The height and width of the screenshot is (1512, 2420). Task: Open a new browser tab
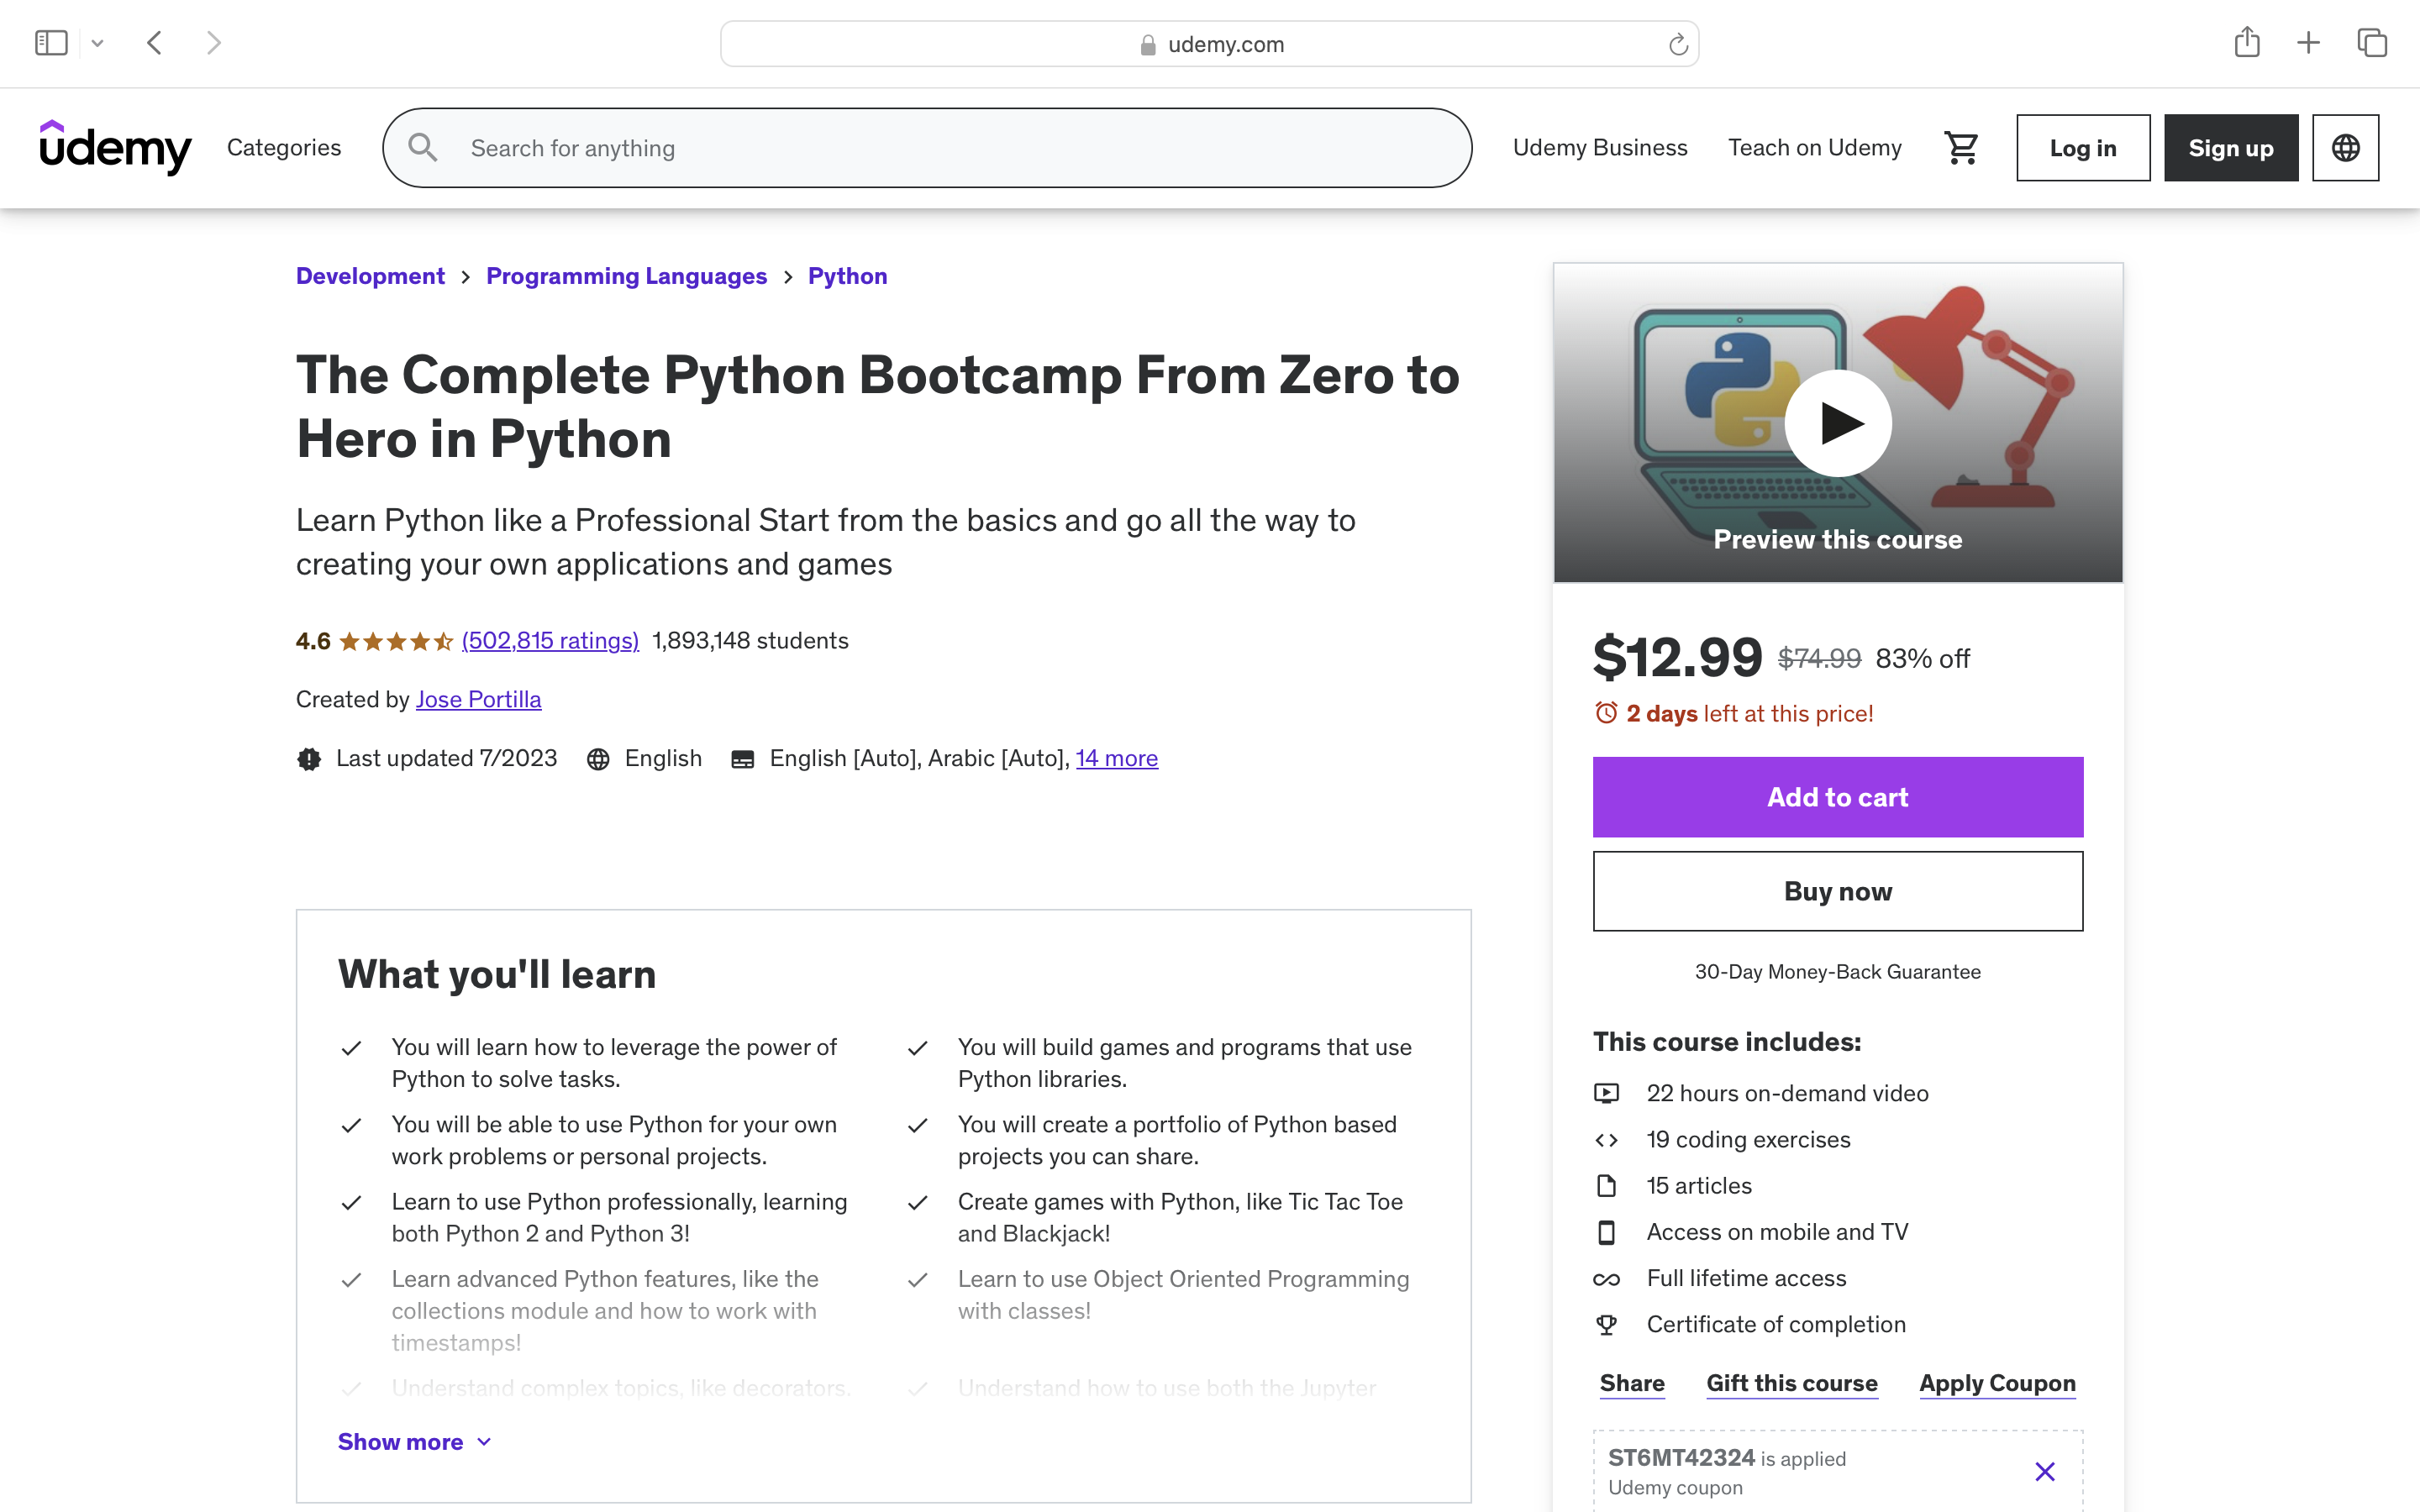(x=2308, y=43)
